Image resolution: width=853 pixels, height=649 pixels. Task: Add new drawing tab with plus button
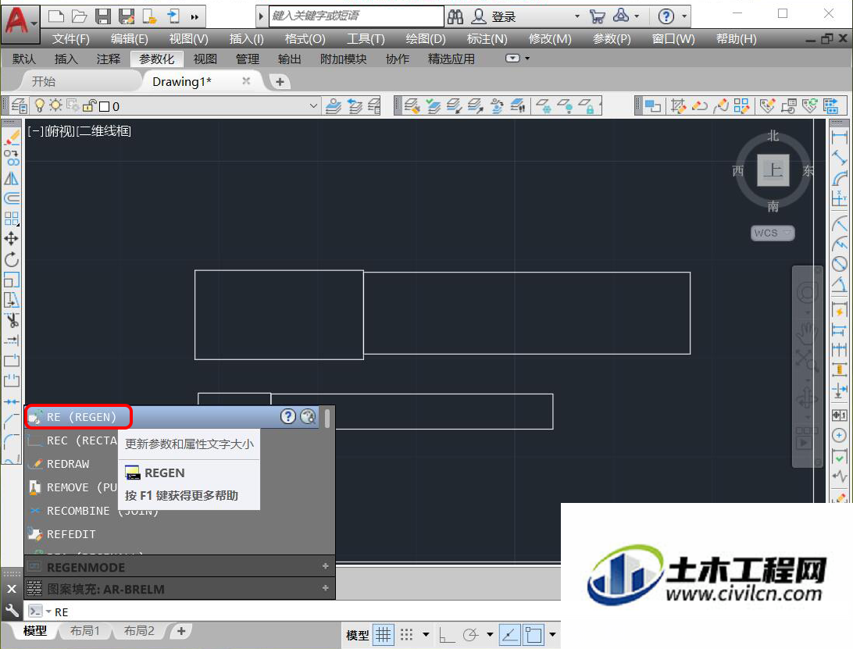(x=280, y=81)
